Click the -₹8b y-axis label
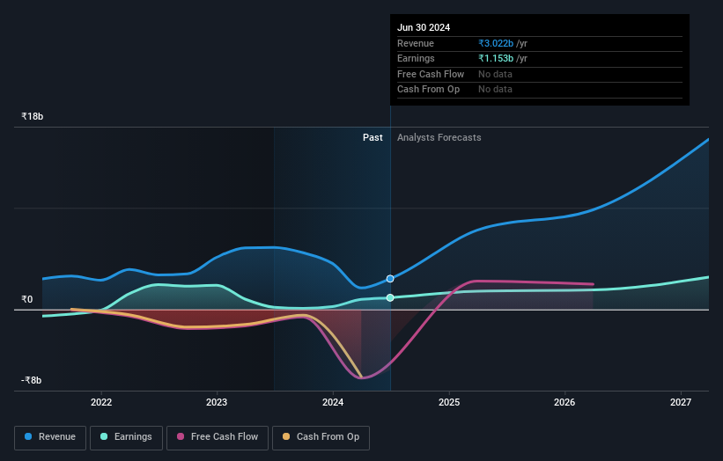The height and width of the screenshot is (461, 723). click(x=32, y=380)
